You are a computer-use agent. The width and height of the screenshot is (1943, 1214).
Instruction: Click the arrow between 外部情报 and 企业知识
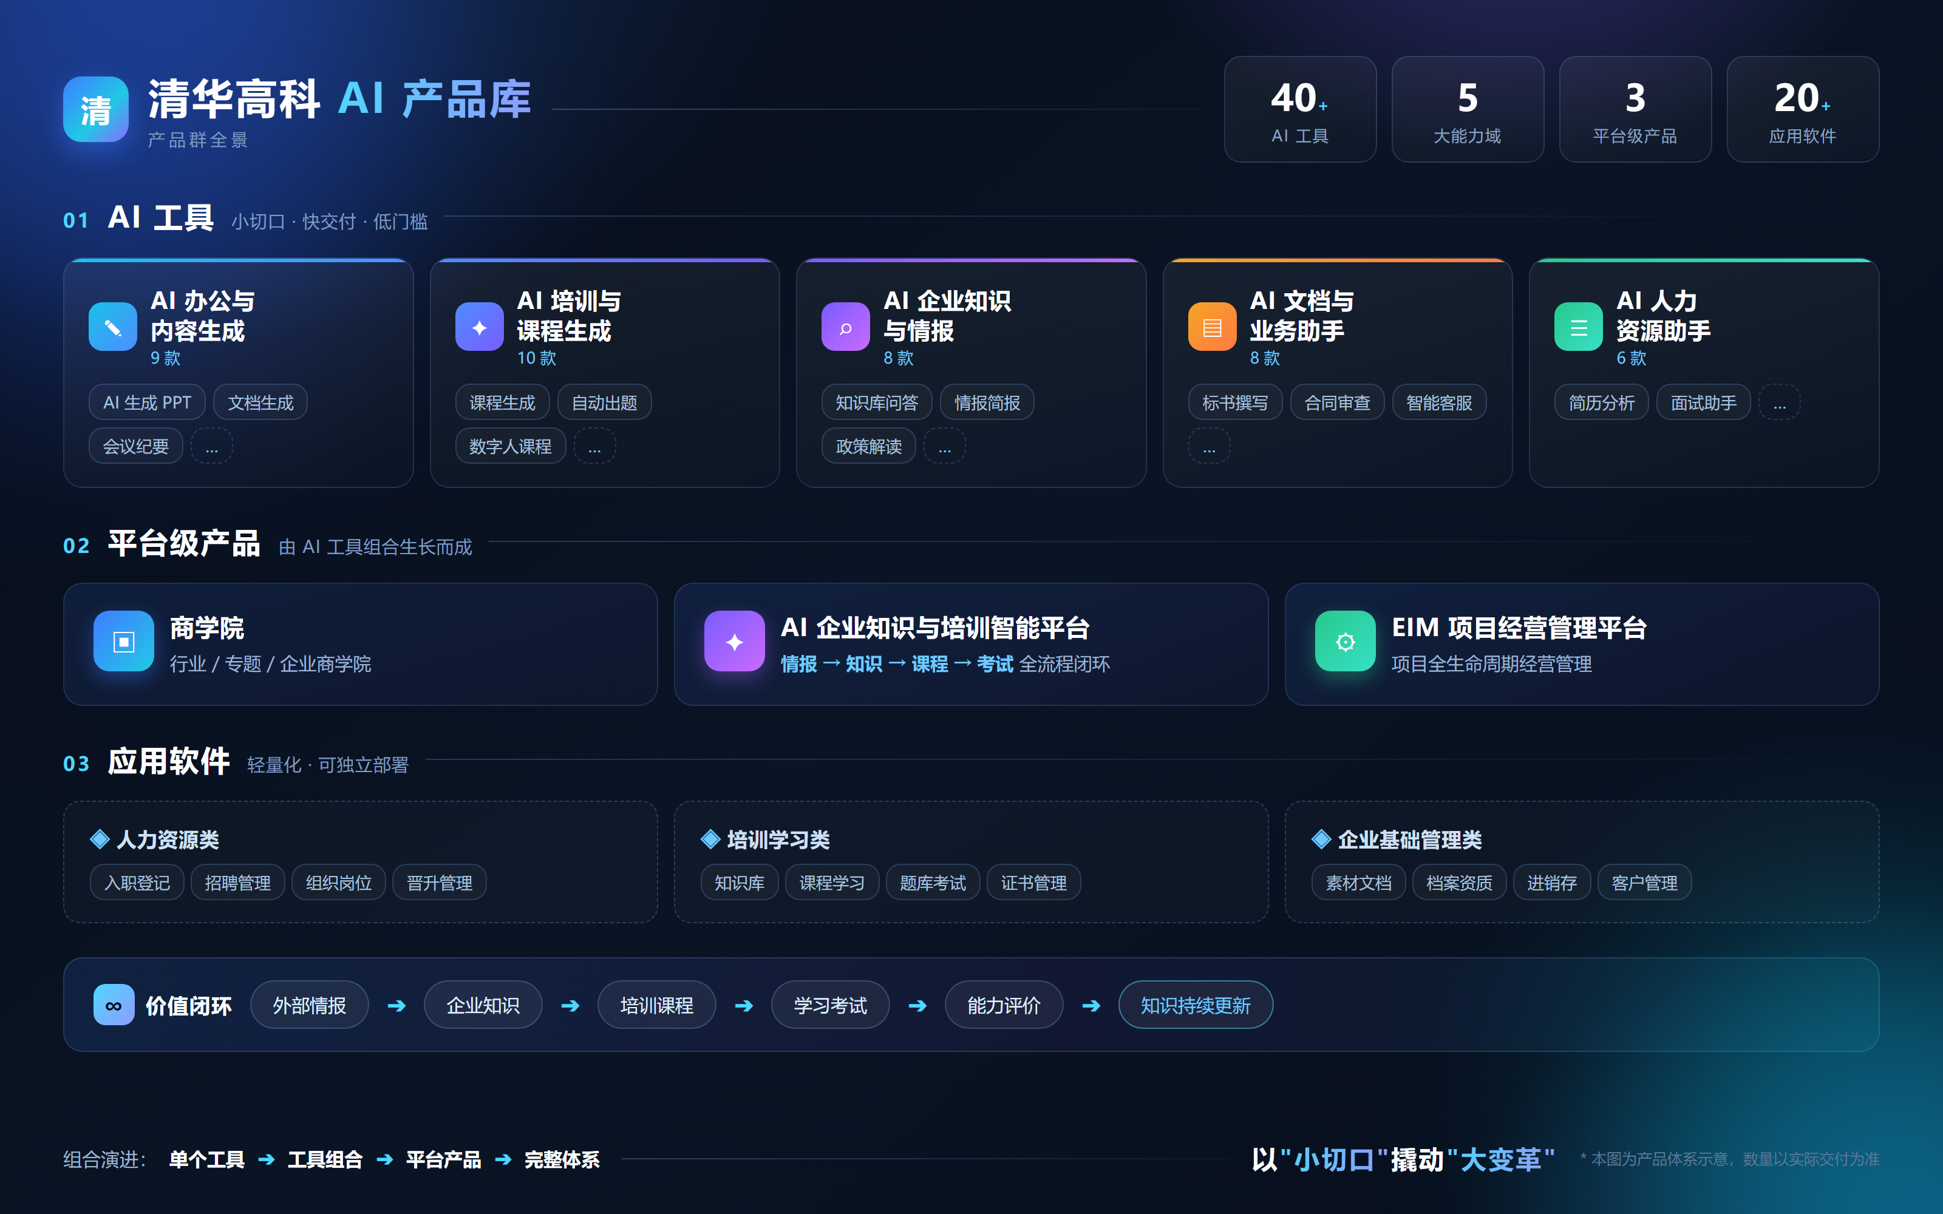point(396,1005)
